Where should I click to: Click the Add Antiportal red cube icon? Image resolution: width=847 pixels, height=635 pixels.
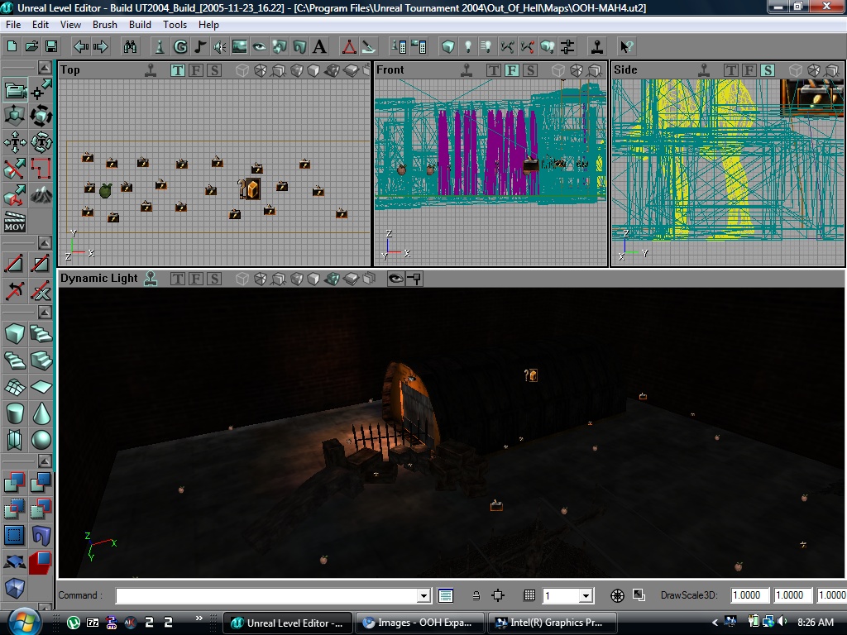coord(41,561)
